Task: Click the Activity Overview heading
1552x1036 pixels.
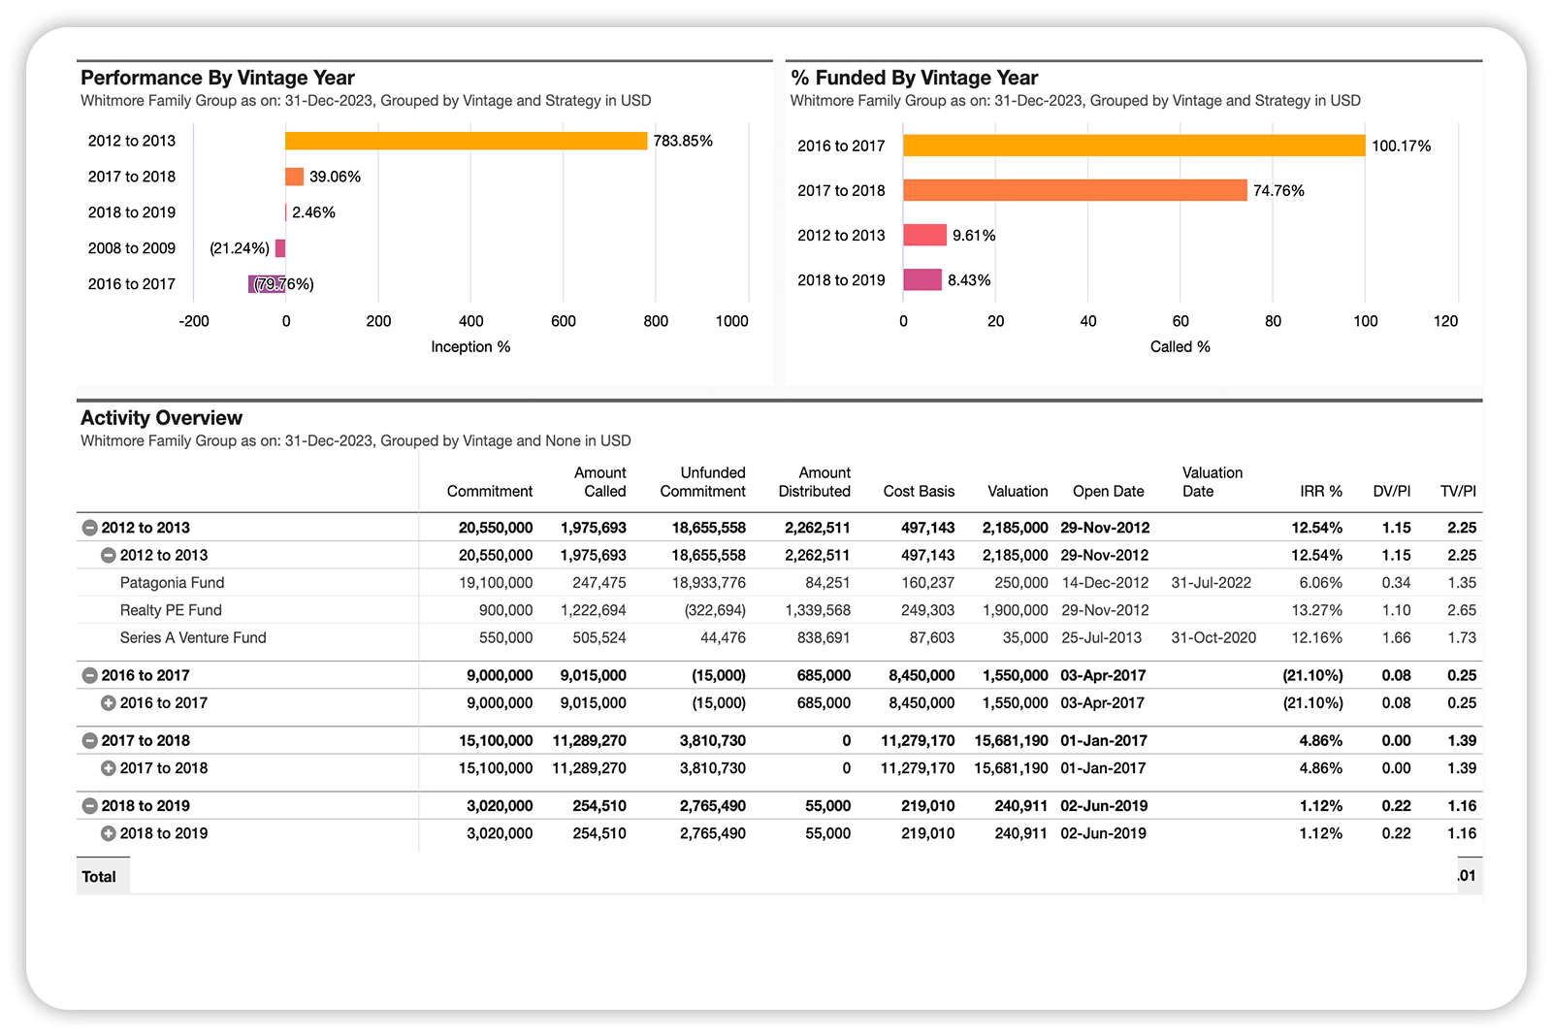Action: point(161,418)
